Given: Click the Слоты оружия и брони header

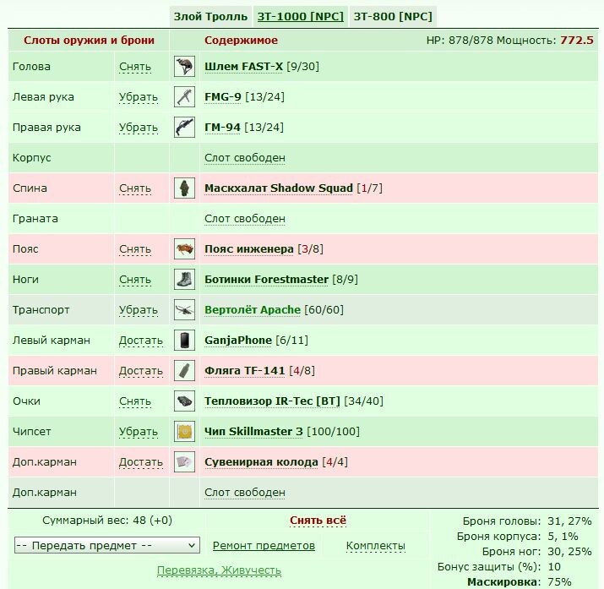Looking at the screenshot, I should [89, 41].
